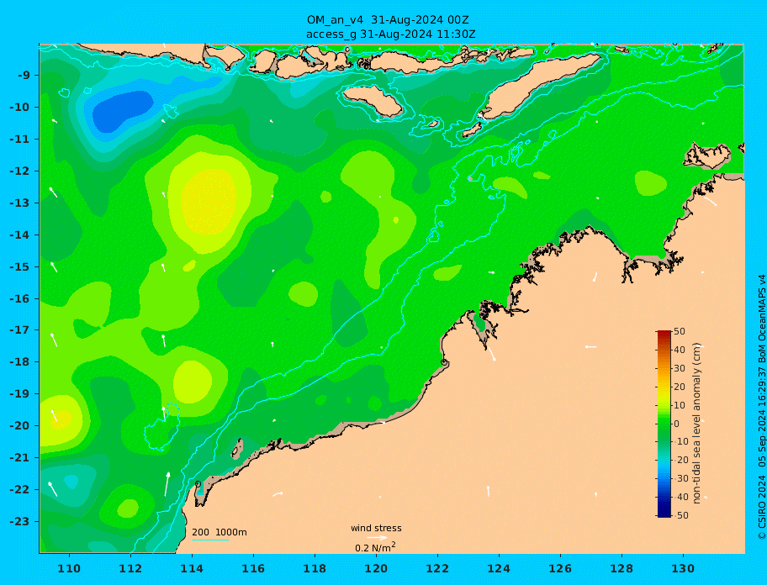Click the 'non-tidal sea level anomaly (cm)' label
The image size is (767, 585).
pyautogui.click(x=696, y=424)
